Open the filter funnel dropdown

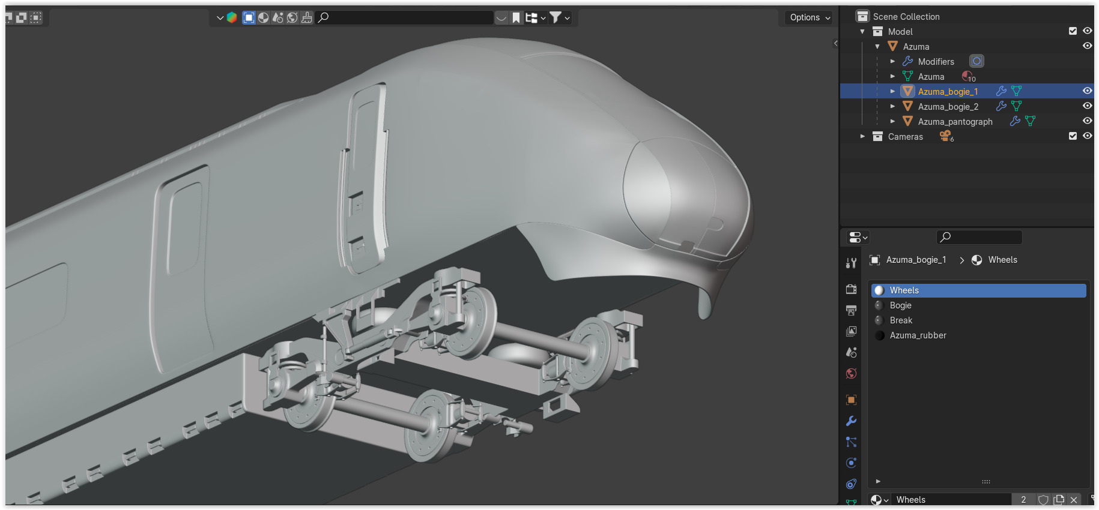[560, 17]
